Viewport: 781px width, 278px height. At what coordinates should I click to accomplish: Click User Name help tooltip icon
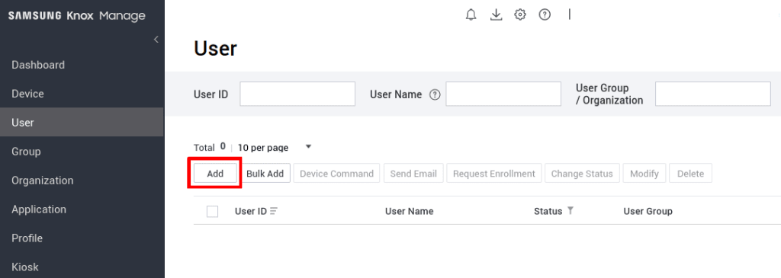pyautogui.click(x=435, y=94)
